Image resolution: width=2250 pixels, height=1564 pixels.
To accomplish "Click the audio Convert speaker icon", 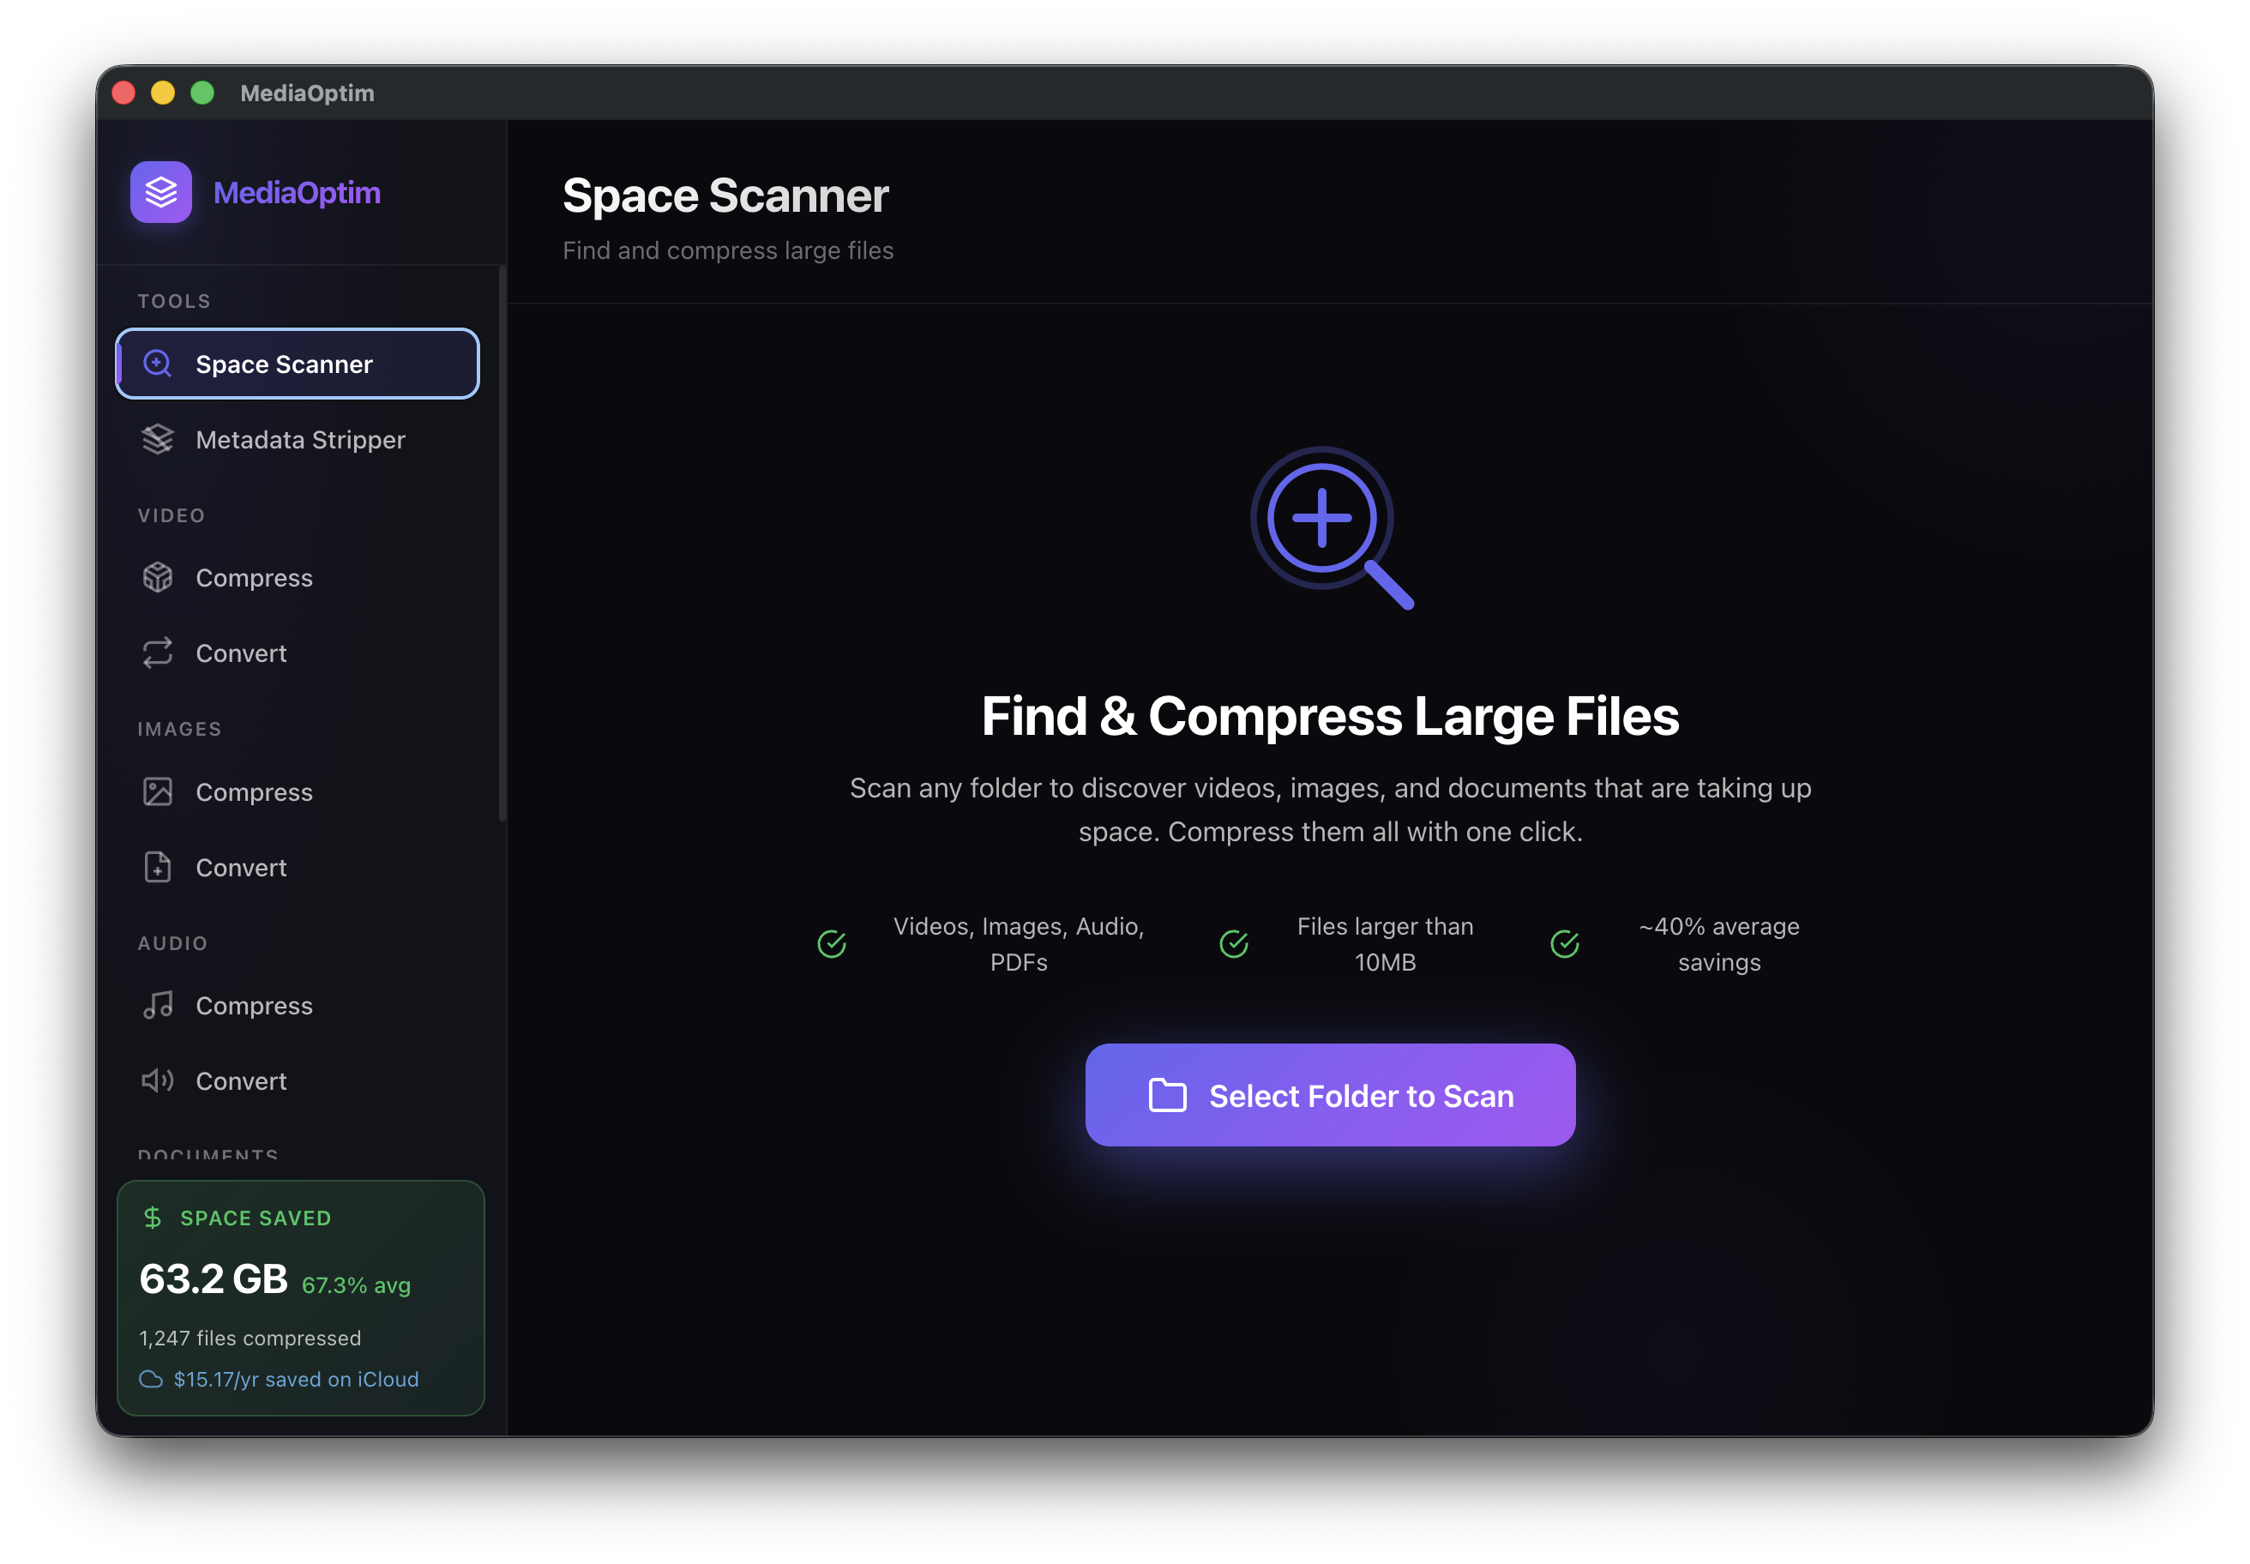I will click(x=158, y=1081).
